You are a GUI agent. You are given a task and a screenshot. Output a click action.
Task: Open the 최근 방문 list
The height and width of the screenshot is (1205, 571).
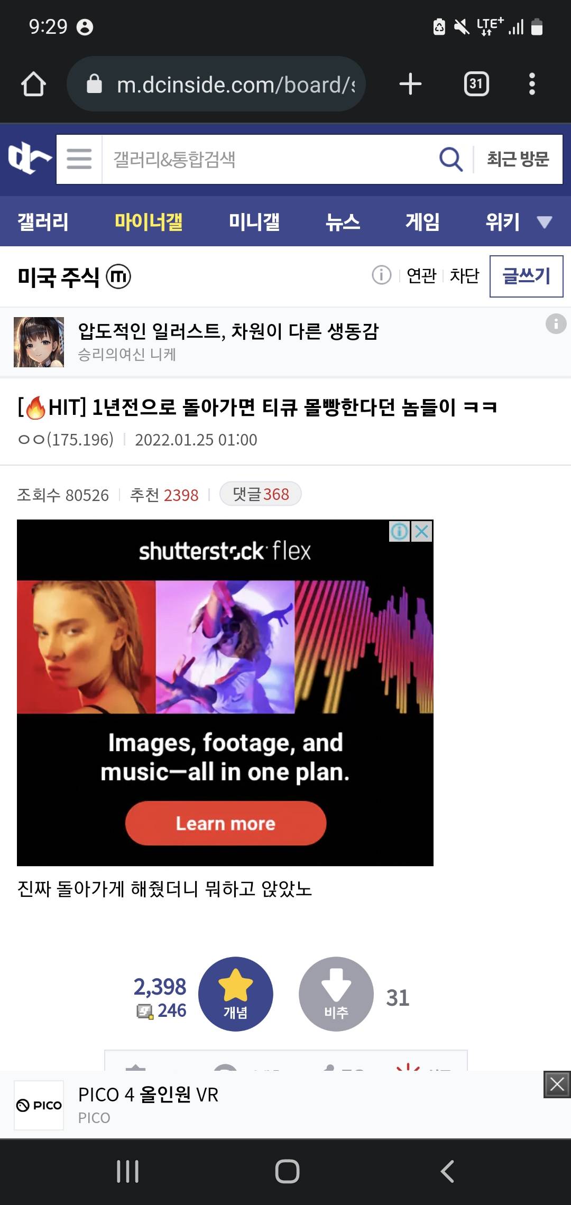[x=518, y=159]
